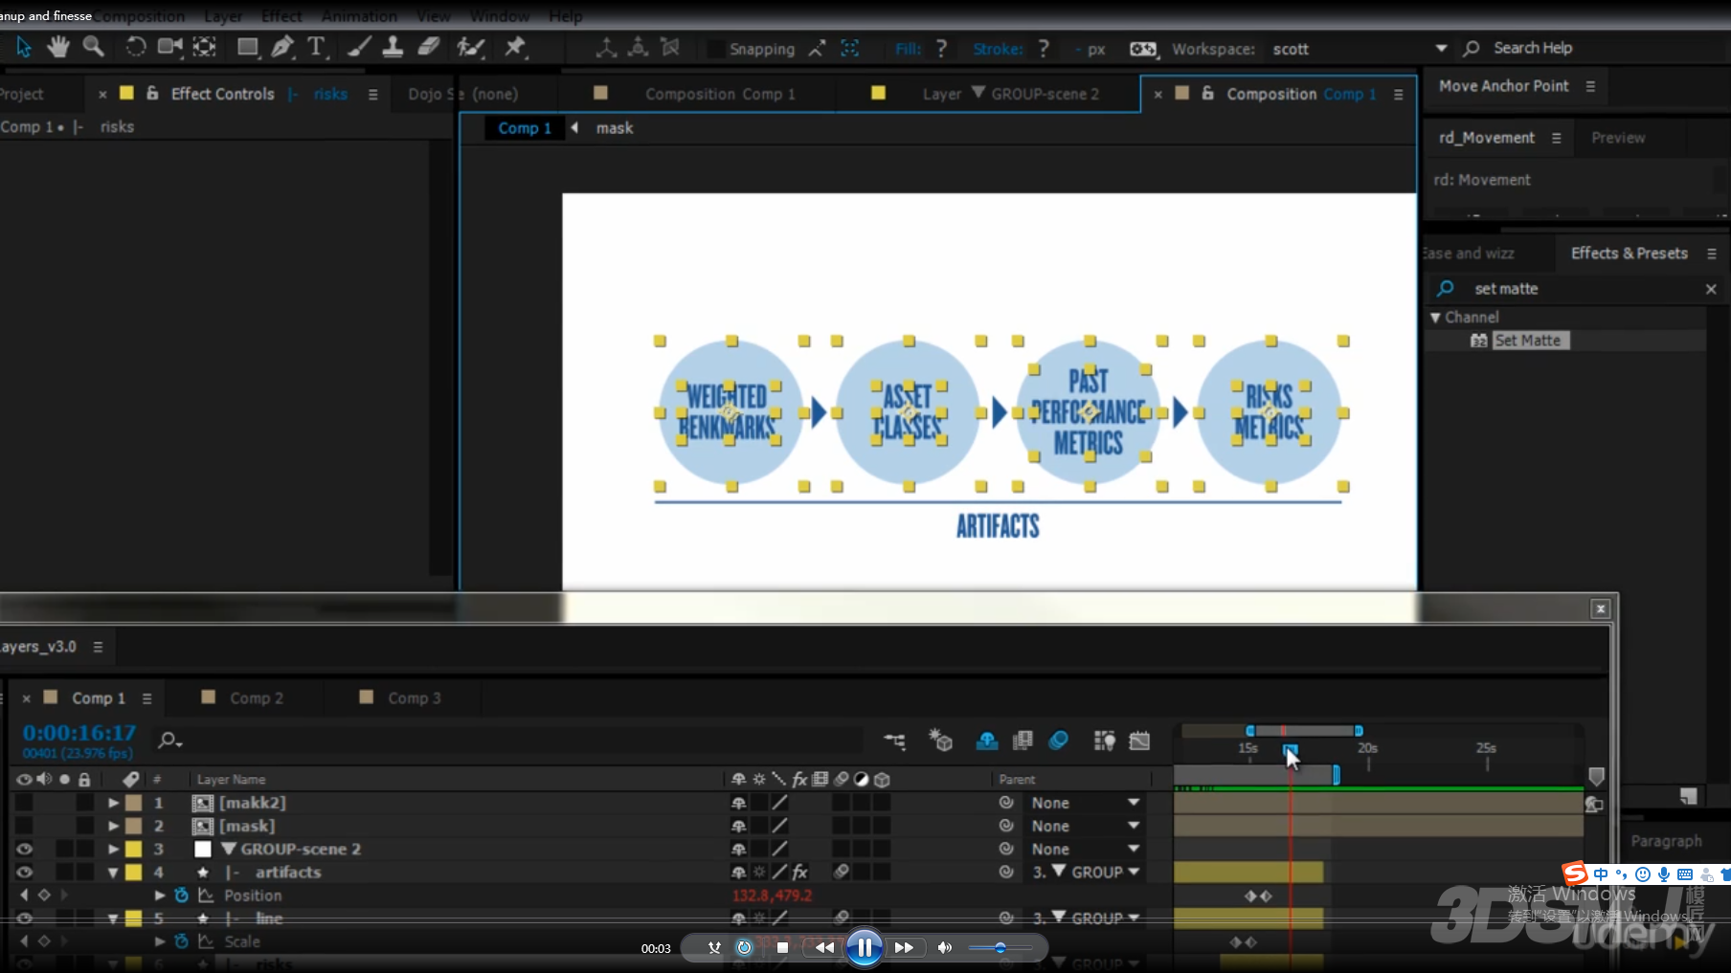
Task: Open the Preview panel tab
Action: pos(1618,138)
